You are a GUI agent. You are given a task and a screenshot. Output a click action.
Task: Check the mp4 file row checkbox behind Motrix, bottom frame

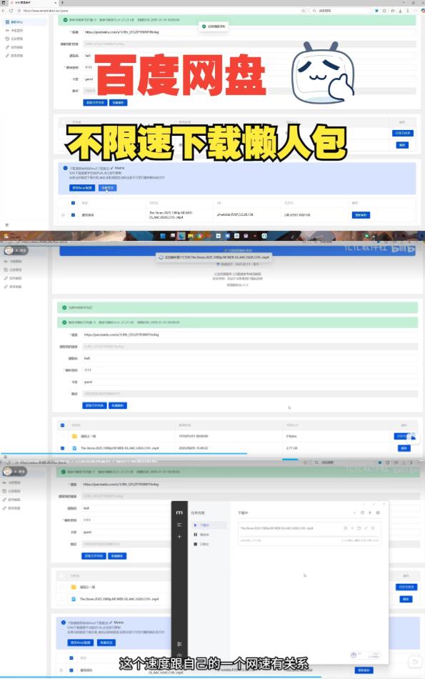[62, 599]
